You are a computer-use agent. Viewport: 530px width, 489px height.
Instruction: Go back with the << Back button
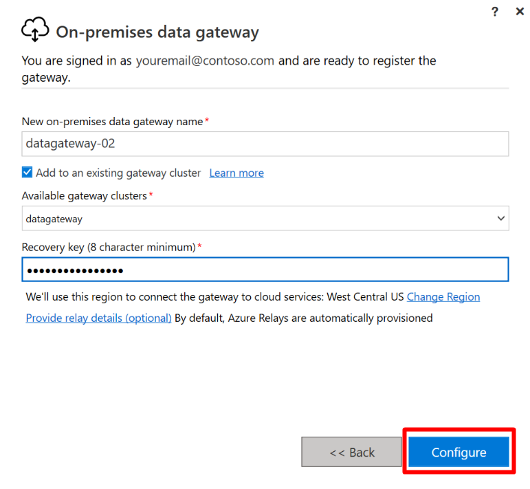351,452
